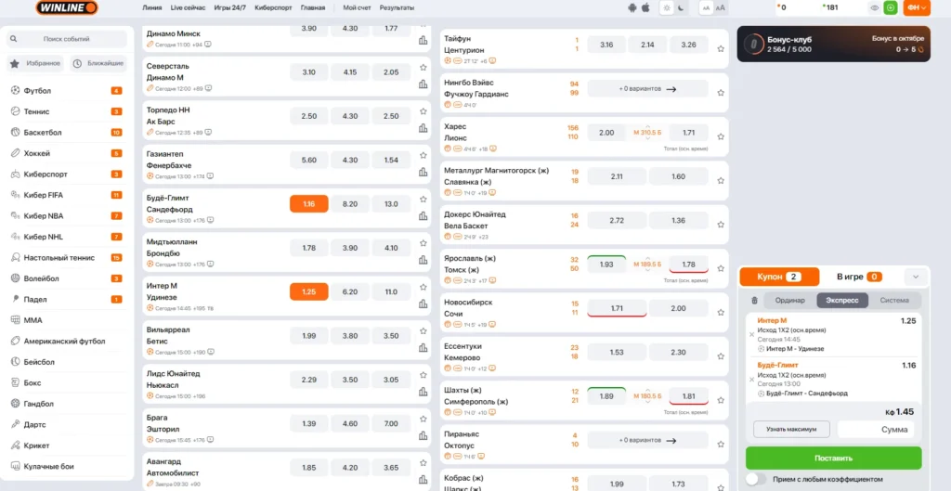Screen dimensions: 951x491
Task: Switch to the Купон tab
Action: [x=779, y=277]
